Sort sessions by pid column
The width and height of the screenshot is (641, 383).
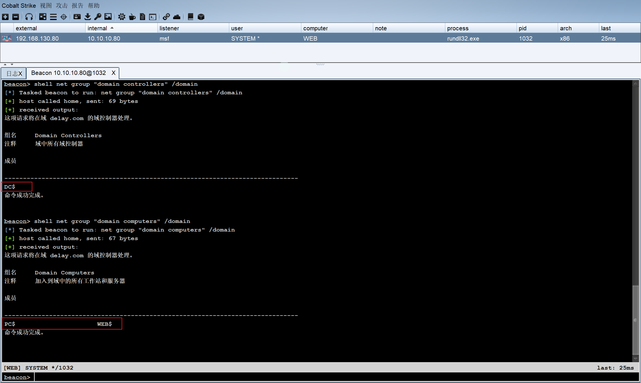[537, 28]
